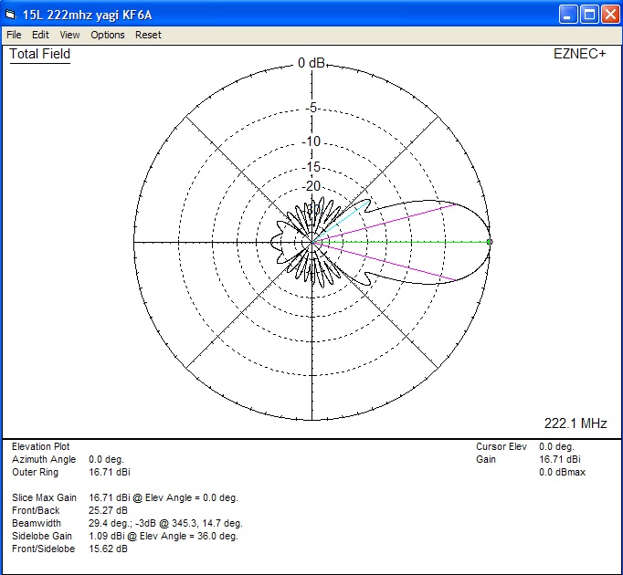Click the -20 dB ring label
Image resolution: width=623 pixels, height=575 pixels.
[312, 186]
